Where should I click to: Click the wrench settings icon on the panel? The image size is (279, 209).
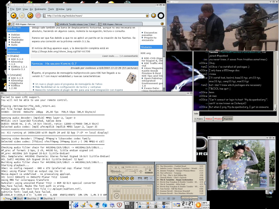click(90, 205)
